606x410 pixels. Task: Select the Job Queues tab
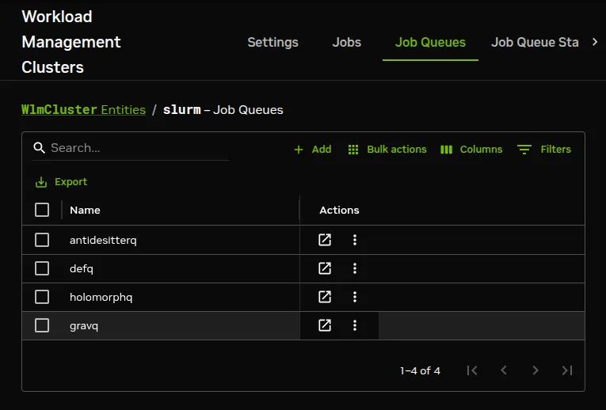point(430,42)
